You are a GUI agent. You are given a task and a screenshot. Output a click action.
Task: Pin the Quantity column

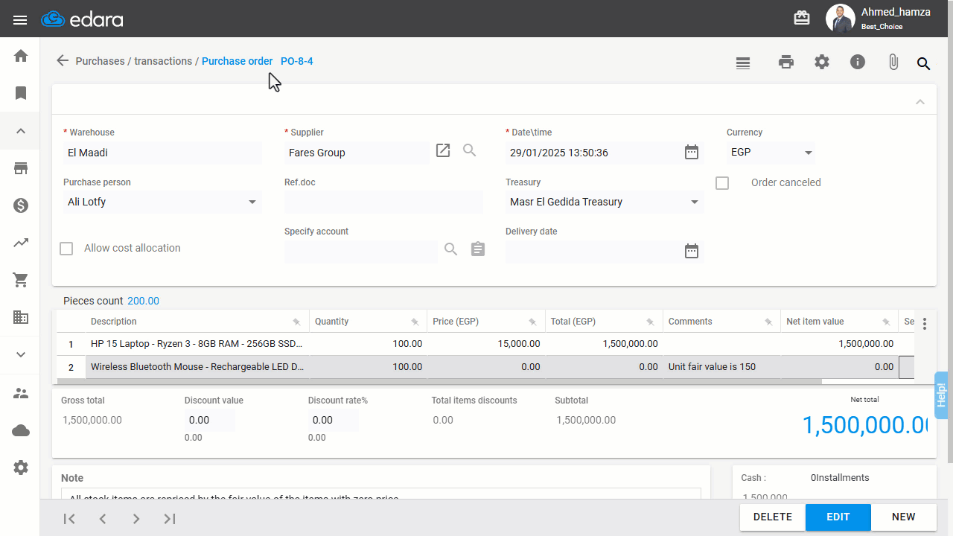[415, 322]
